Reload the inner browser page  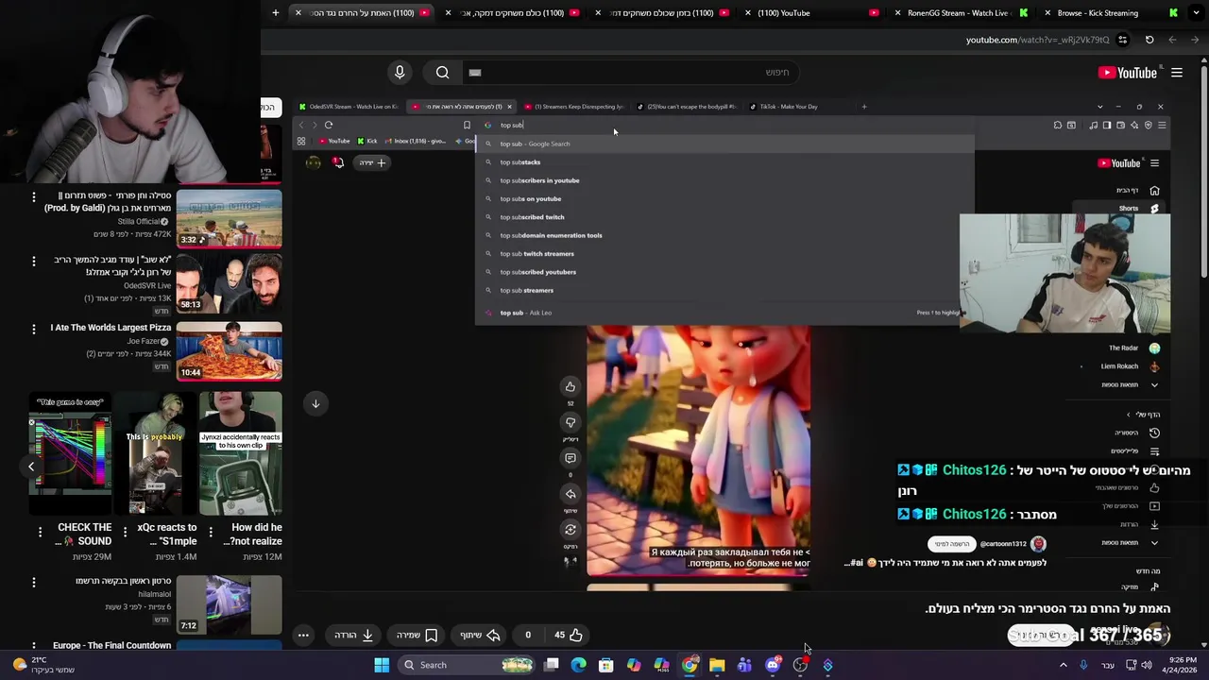(329, 125)
